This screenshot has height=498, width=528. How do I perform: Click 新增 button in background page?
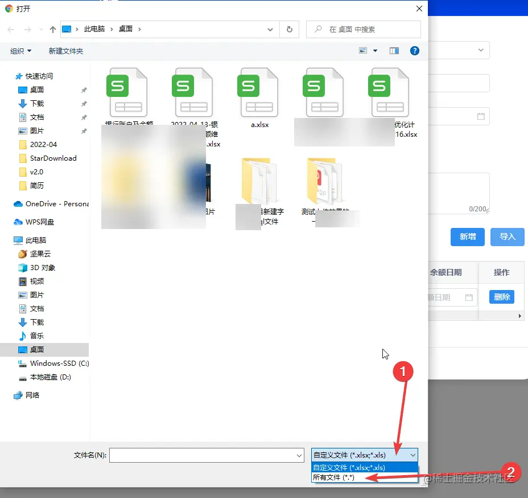[x=467, y=236]
